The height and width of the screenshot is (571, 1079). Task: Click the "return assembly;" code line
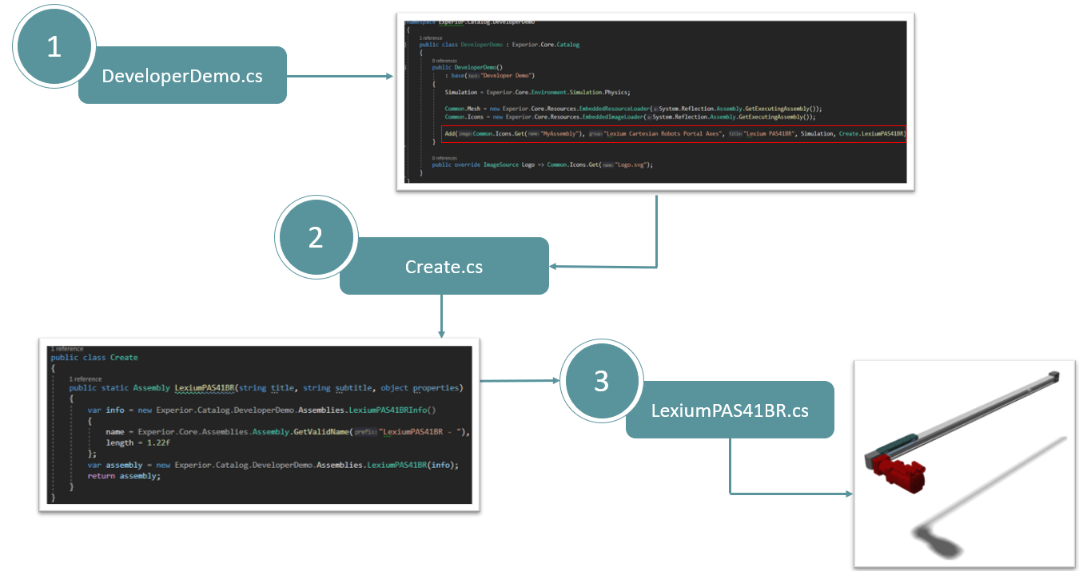coord(124,476)
